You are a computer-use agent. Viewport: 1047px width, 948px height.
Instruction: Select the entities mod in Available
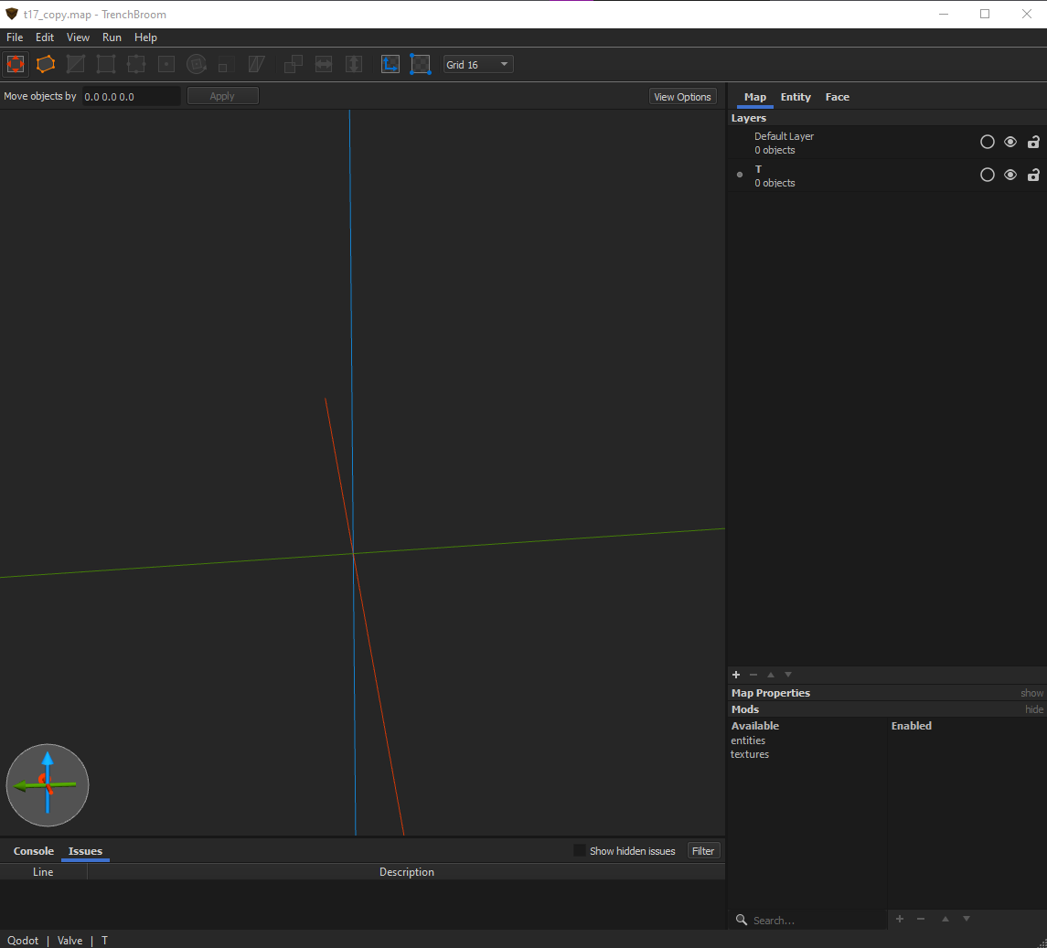coord(748,740)
